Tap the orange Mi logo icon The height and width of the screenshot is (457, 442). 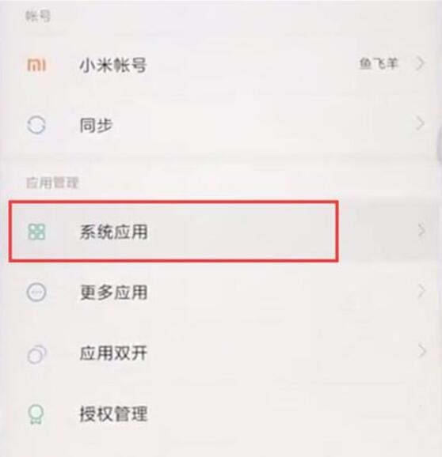tap(36, 65)
